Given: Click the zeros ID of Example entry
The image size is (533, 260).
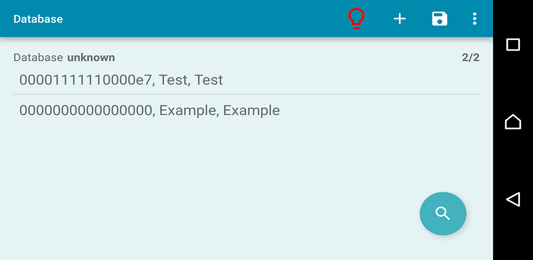Looking at the screenshot, I should click(85, 110).
